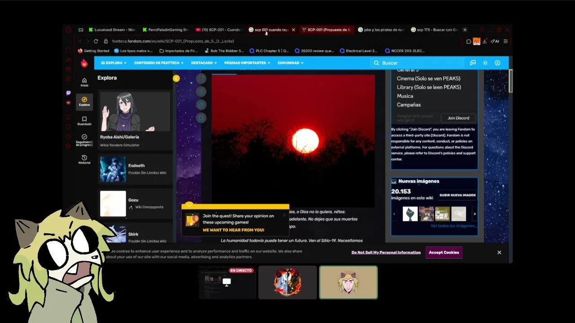The height and width of the screenshot is (323, 575).
Task: Expand CONTENIDO DE FEATTECA dropdown
Action: tap(159, 63)
